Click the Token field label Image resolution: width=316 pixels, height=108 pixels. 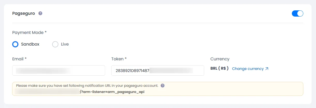point(119,59)
